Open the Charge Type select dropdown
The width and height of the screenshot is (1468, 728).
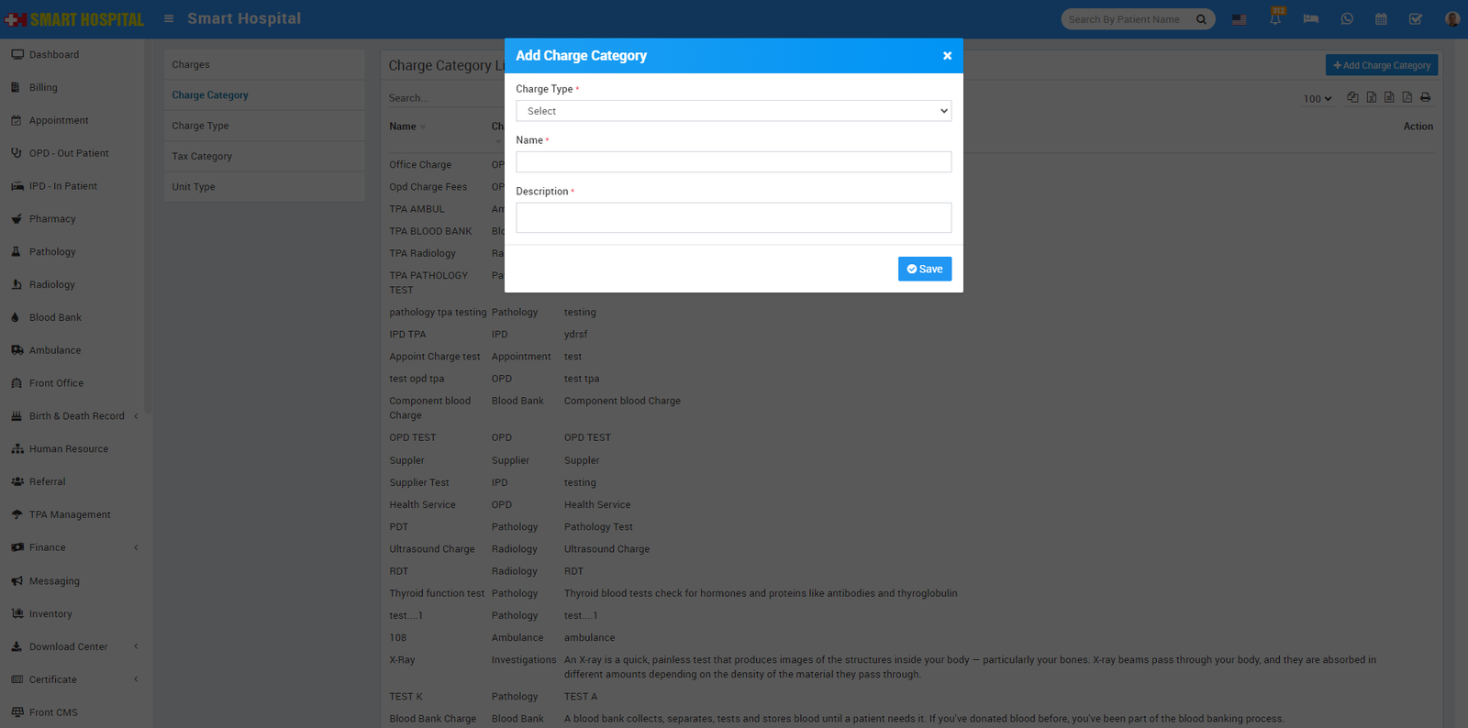pyautogui.click(x=733, y=111)
